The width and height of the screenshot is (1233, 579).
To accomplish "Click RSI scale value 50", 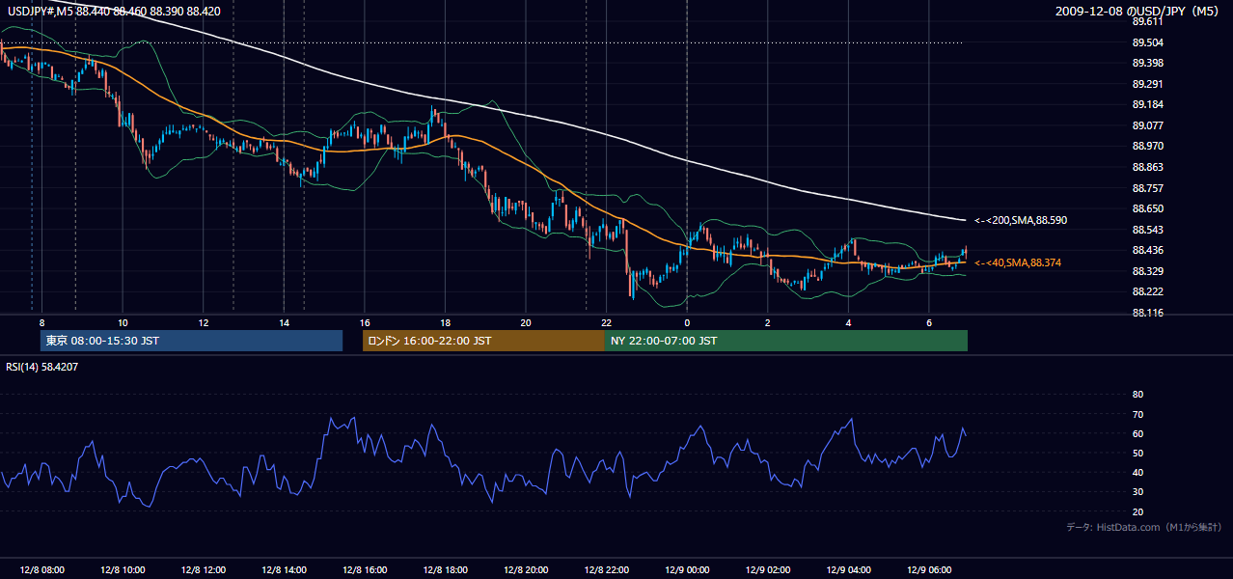I will (1137, 453).
